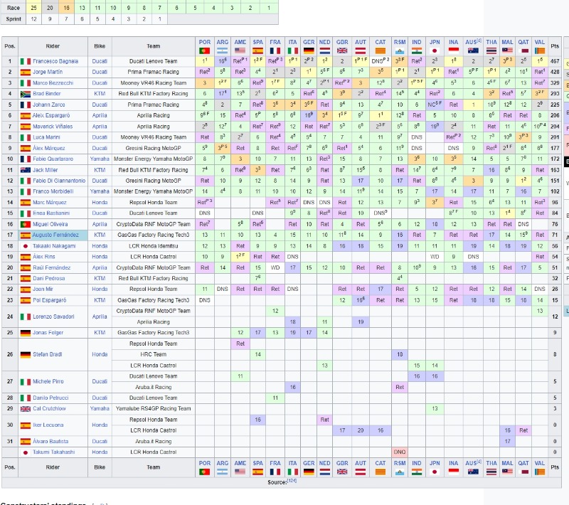Click the Italian flag beside Michele Pirro
This screenshot has height=505, width=569.
pyautogui.click(x=26, y=382)
